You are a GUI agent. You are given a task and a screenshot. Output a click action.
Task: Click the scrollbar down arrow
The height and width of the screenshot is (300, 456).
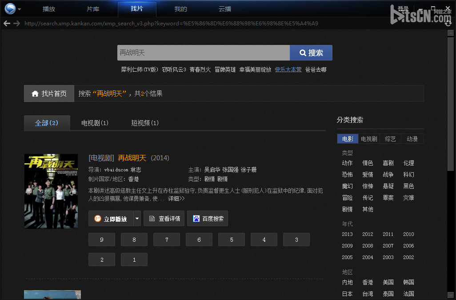pos(450,295)
